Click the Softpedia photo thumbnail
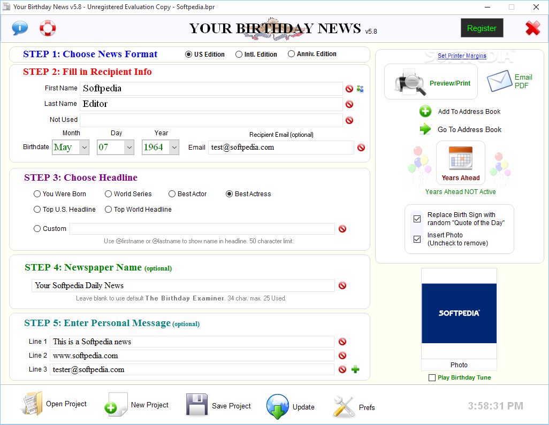 459,313
